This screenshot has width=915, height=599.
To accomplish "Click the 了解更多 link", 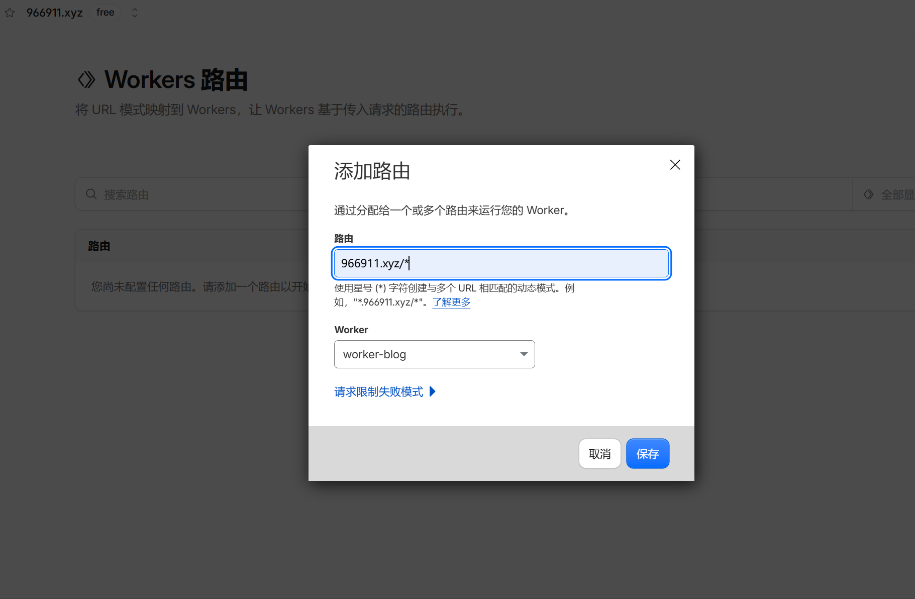I will coord(451,302).
